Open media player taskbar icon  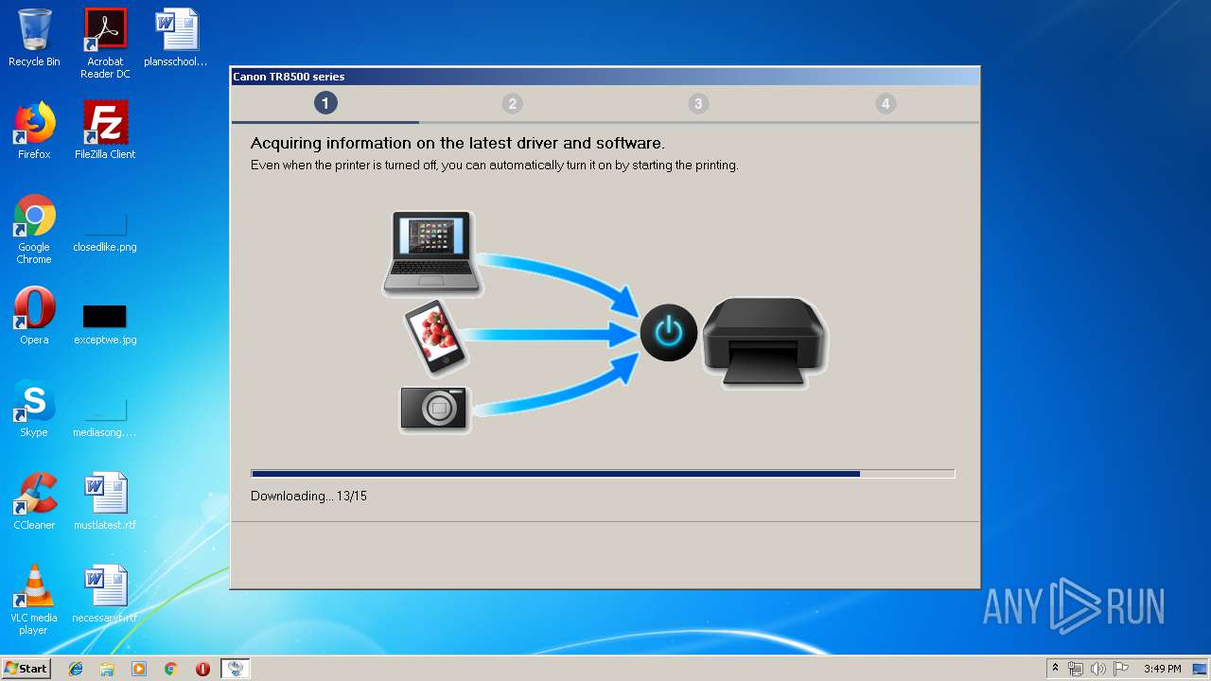coord(139,669)
